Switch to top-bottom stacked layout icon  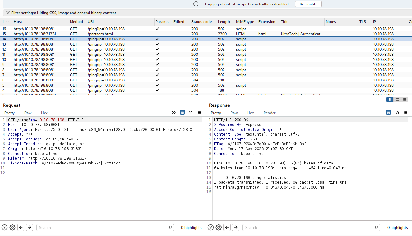tap(397, 100)
